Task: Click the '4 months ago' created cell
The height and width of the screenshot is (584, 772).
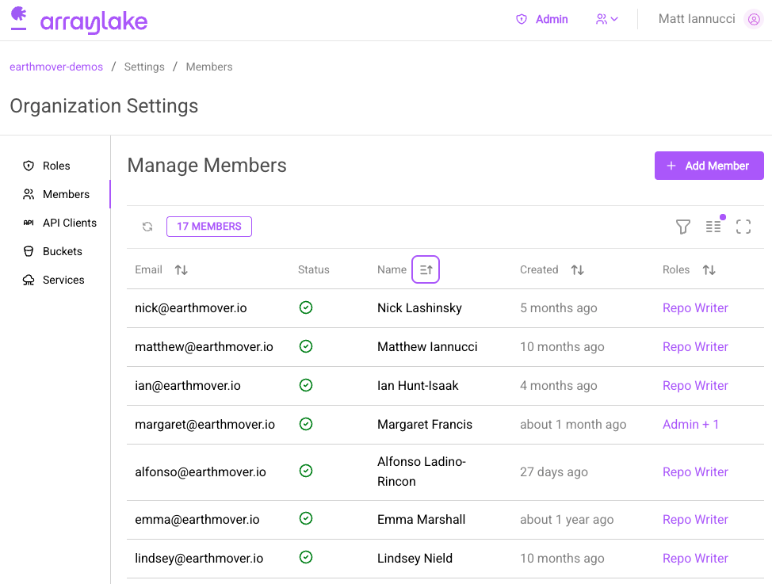Action: coord(558,386)
